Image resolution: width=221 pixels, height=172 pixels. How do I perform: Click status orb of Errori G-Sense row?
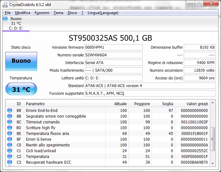(x=10, y=139)
